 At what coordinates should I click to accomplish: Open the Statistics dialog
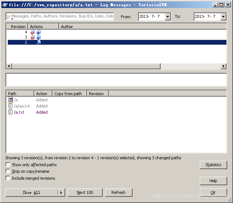click(x=213, y=165)
